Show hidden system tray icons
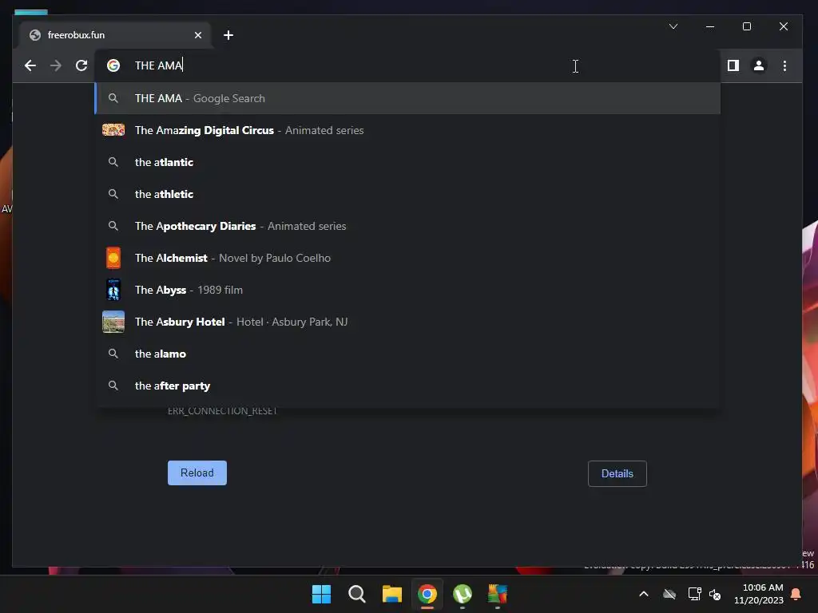Image resolution: width=818 pixels, height=613 pixels. point(644,594)
